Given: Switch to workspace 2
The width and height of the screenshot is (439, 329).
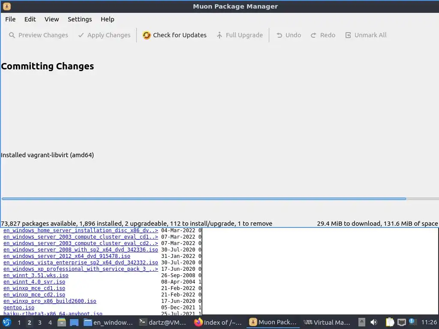Looking at the screenshot, I should (30, 323).
